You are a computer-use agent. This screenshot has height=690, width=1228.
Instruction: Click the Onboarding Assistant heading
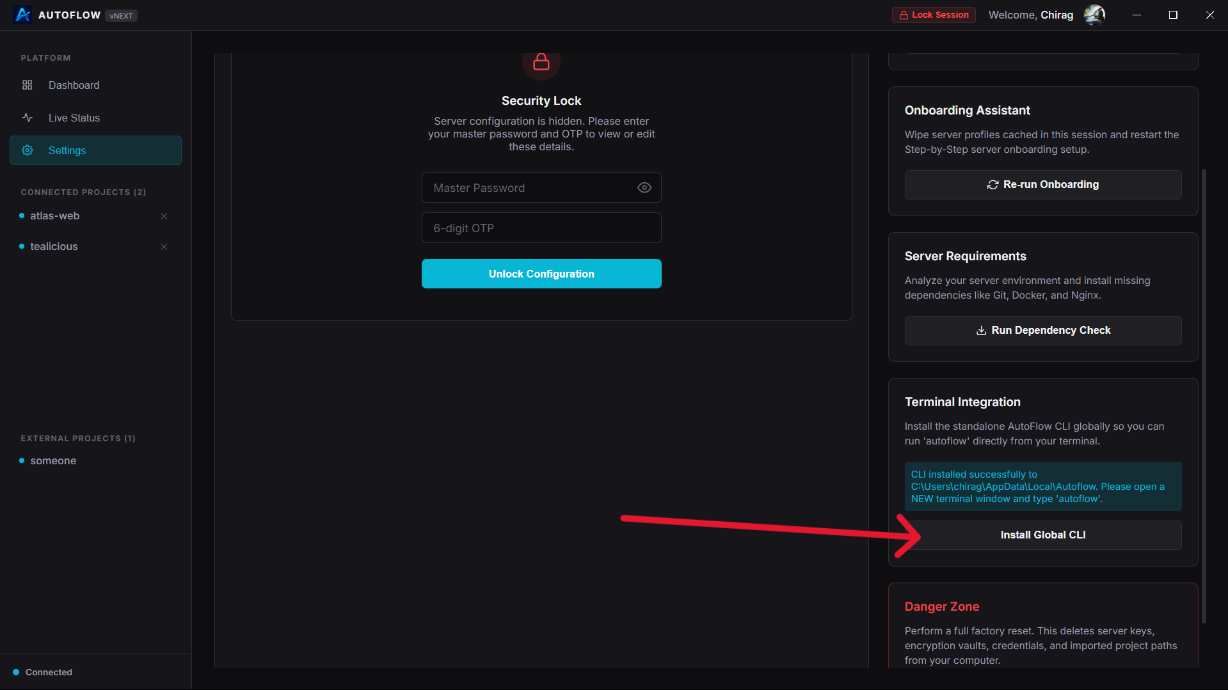click(968, 111)
